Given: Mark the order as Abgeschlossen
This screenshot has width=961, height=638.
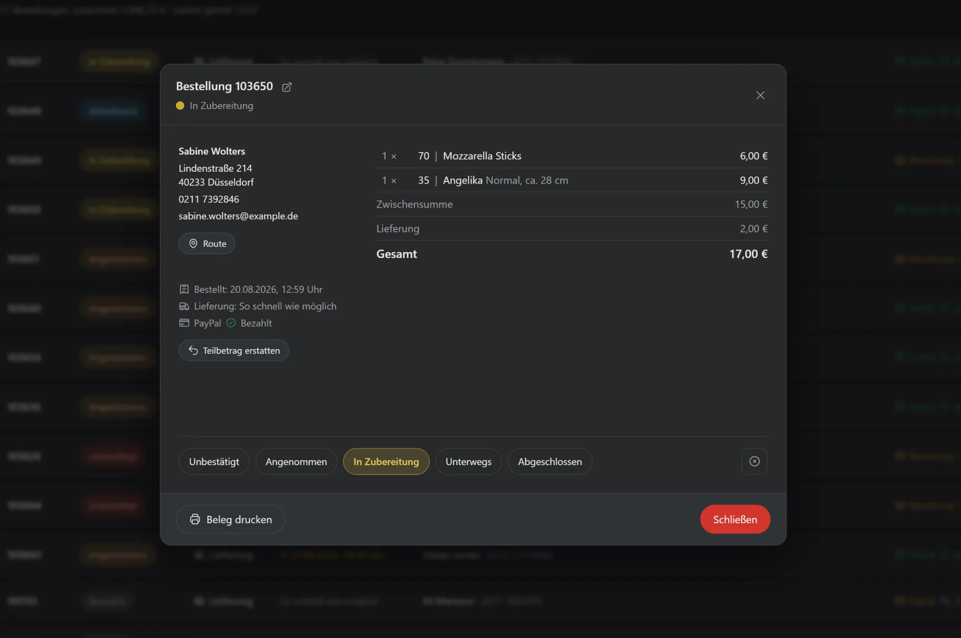Looking at the screenshot, I should 550,461.
